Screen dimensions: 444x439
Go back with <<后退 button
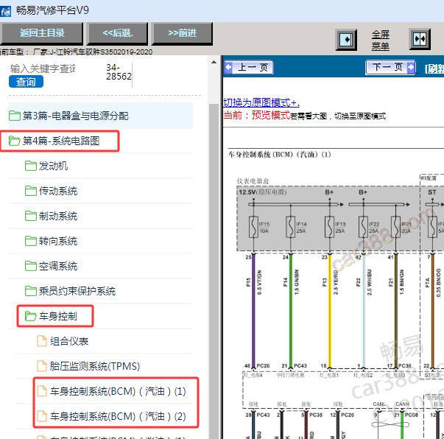118,33
